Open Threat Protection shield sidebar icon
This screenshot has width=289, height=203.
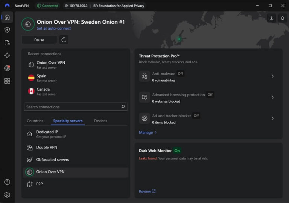coord(7,30)
